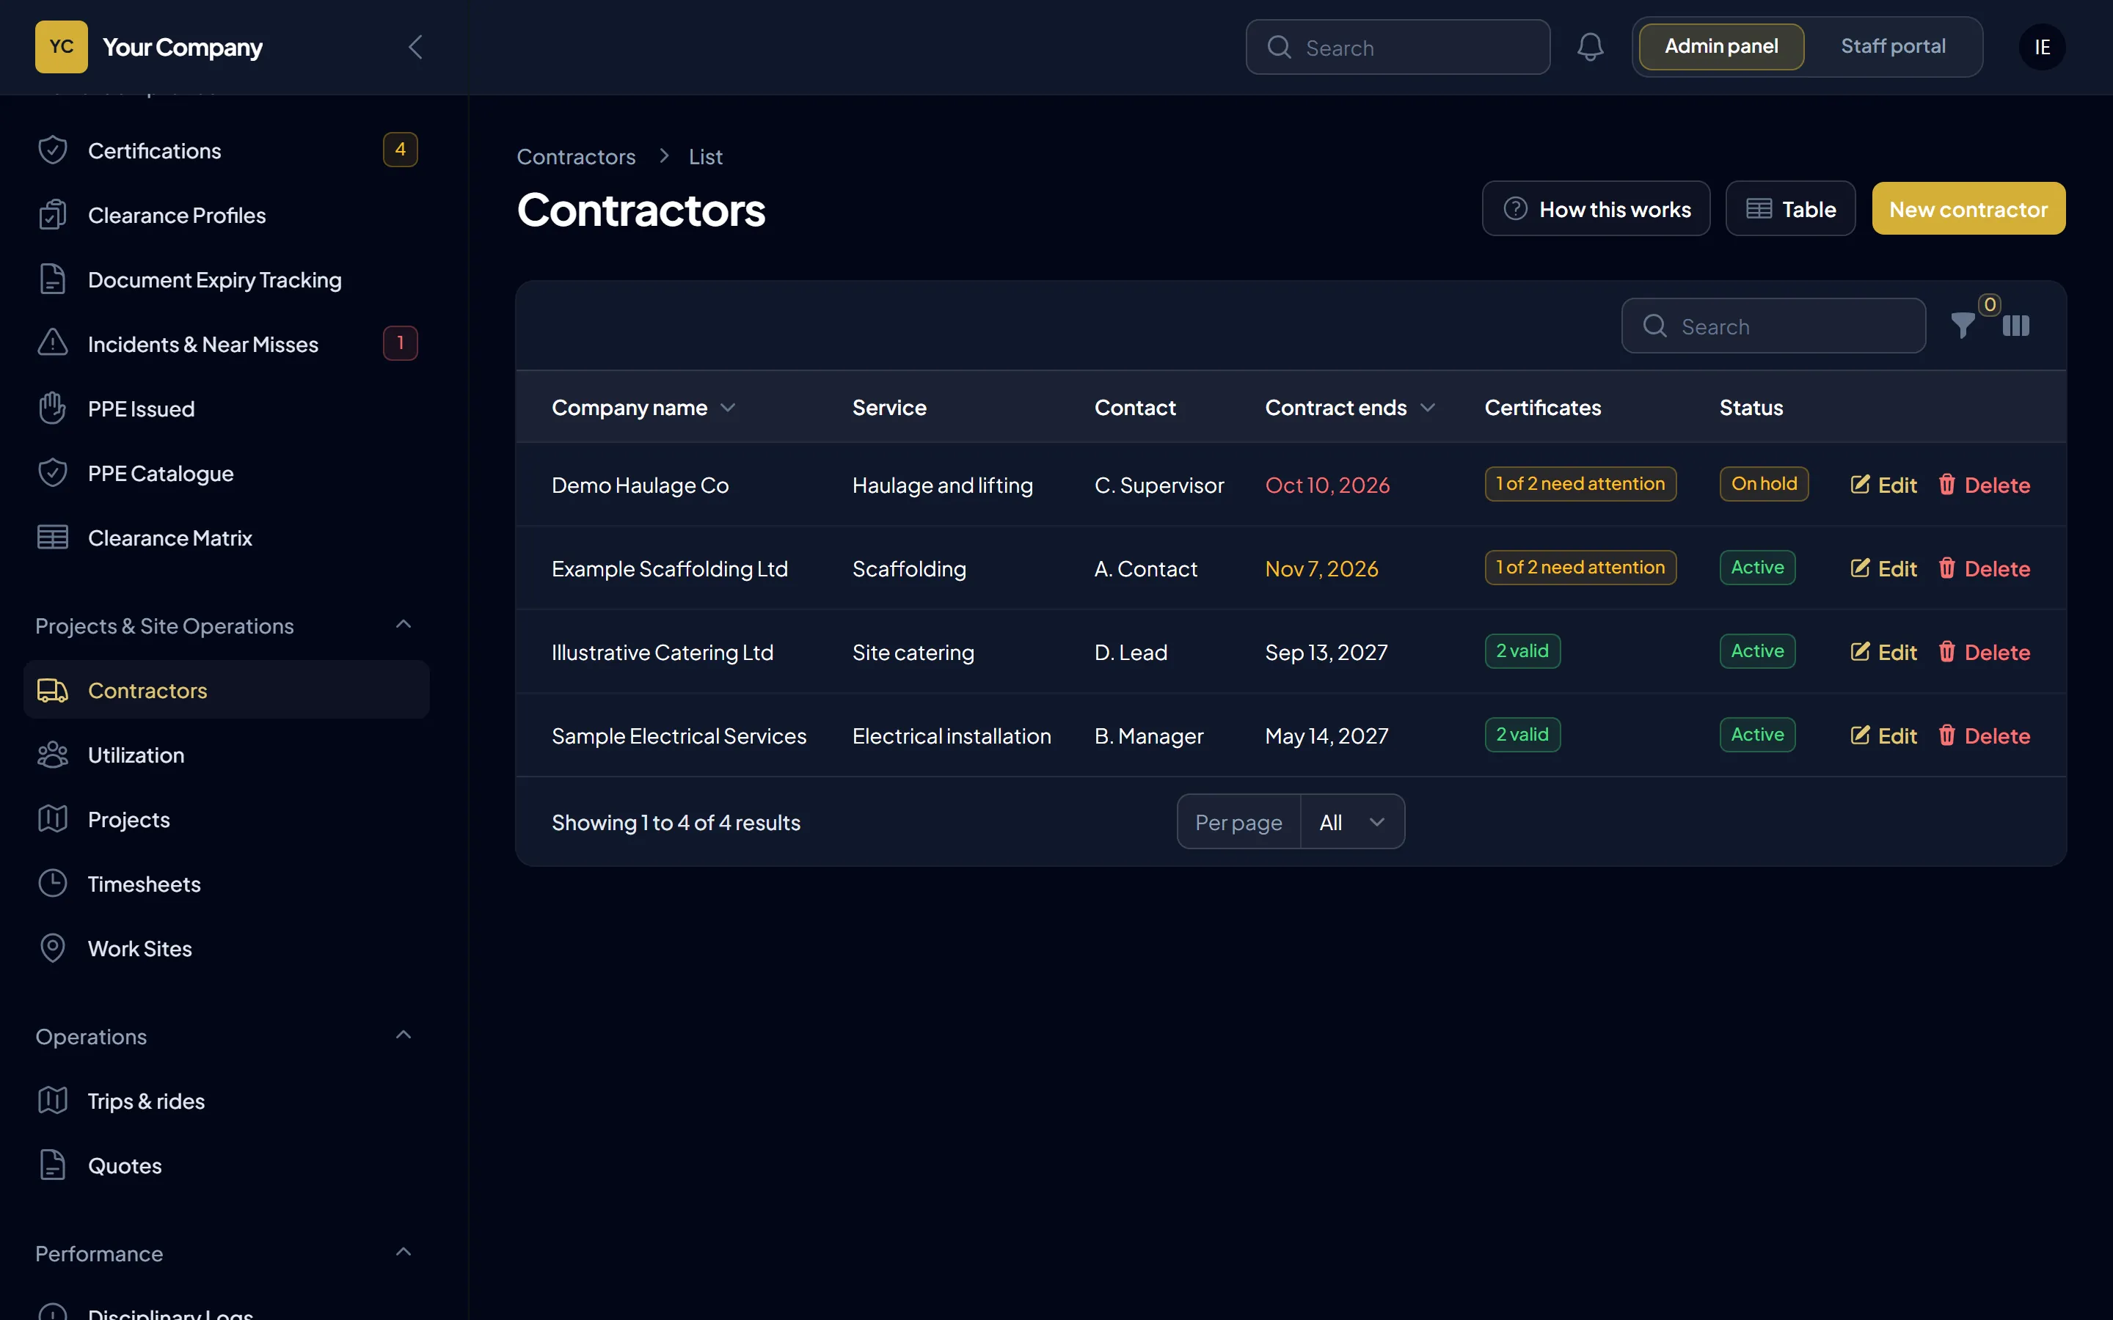This screenshot has height=1320, width=2113.
Task: Click the global search magnifier icon
Action: 1279,47
